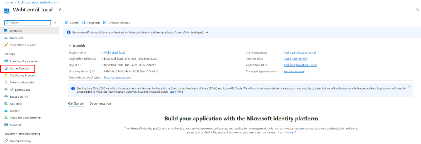This screenshot has width=421, height=144.
Task: Switch to the Get Started tab
Action: tap(76, 103)
